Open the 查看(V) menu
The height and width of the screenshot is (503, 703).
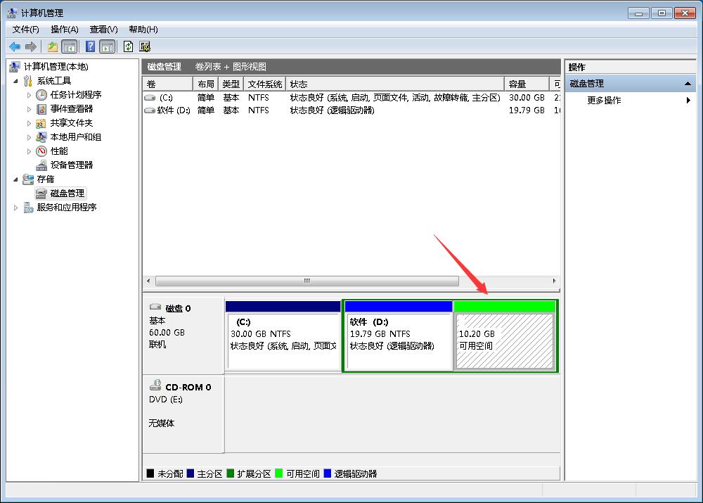click(103, 30)
